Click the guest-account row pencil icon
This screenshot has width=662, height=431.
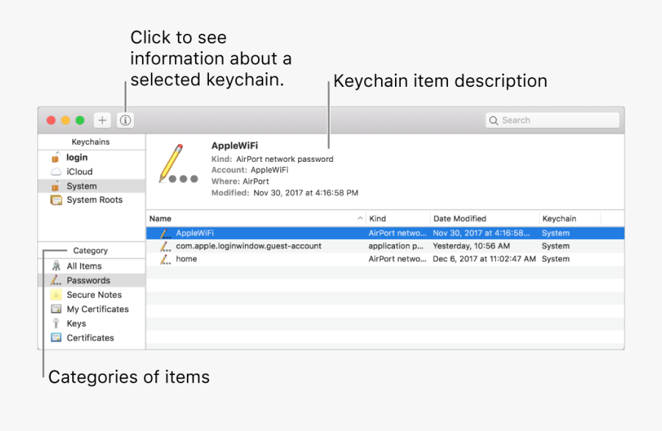[x=165, y=246]
